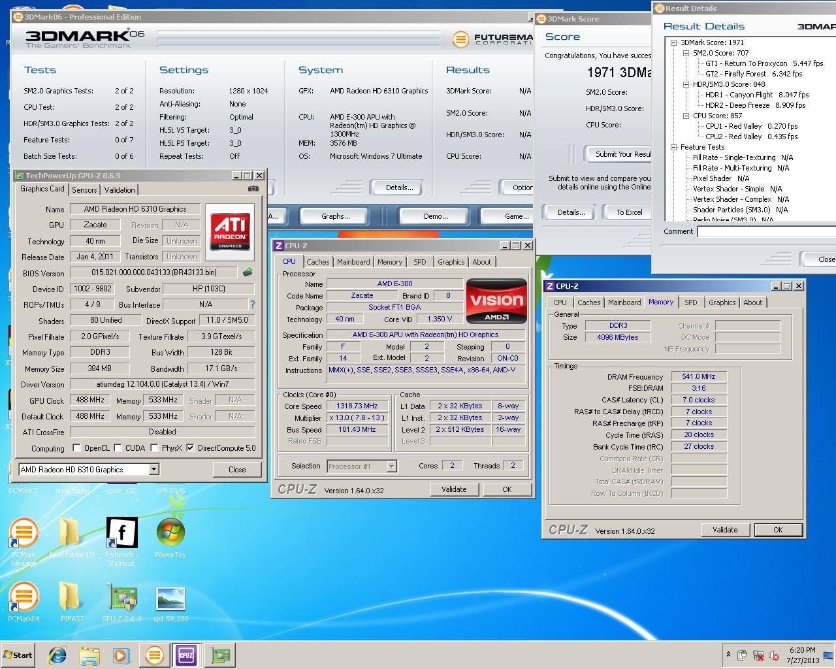Collapse the 3DMark Score: 1971 tree node
This screenshot has width=836, height=669.
(x=674, y=42)
